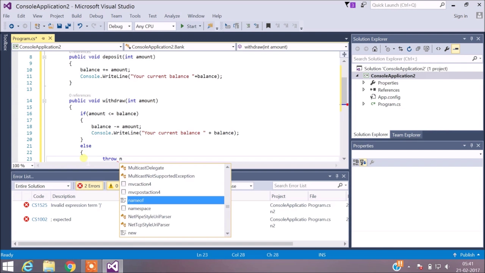Click Sync with Active Document icon

pyautogui.click(x=401, y=49)
